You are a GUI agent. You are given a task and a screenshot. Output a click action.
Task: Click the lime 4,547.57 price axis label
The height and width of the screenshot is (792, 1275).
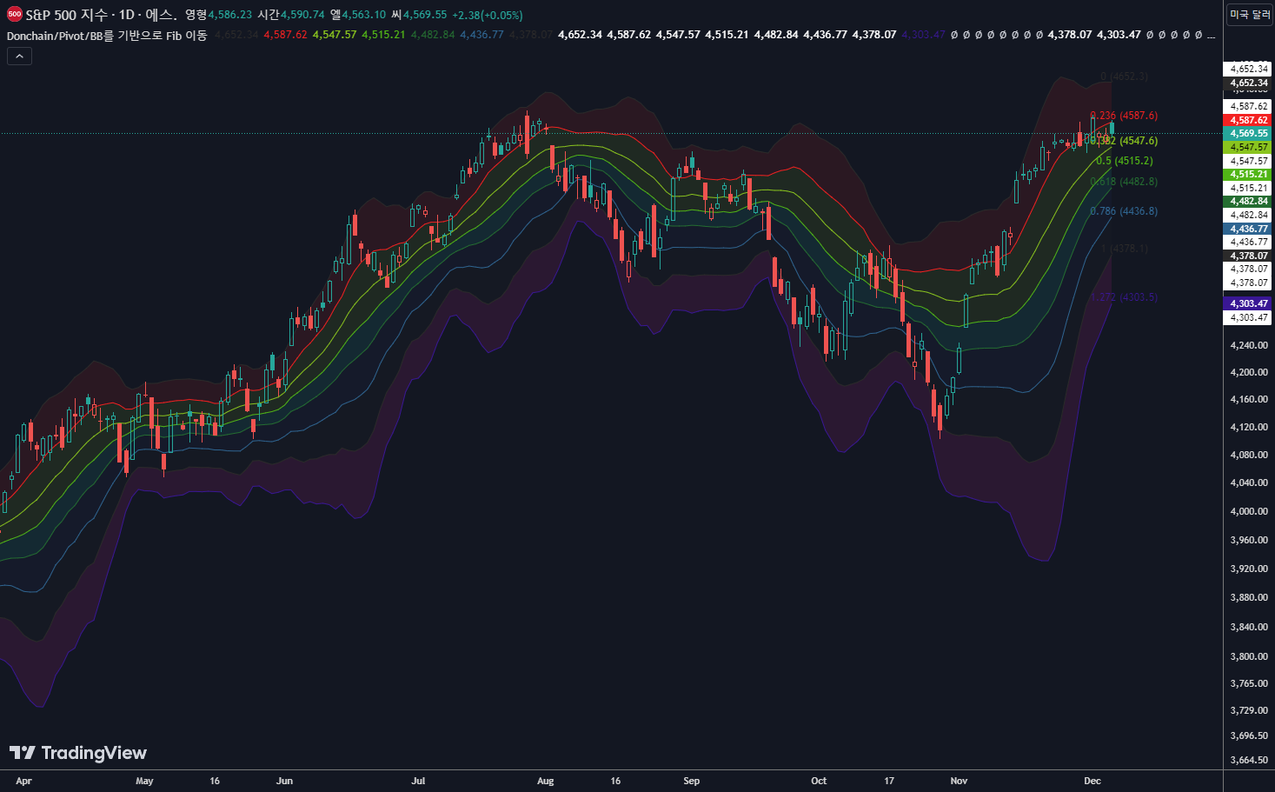pos(1249,147)
